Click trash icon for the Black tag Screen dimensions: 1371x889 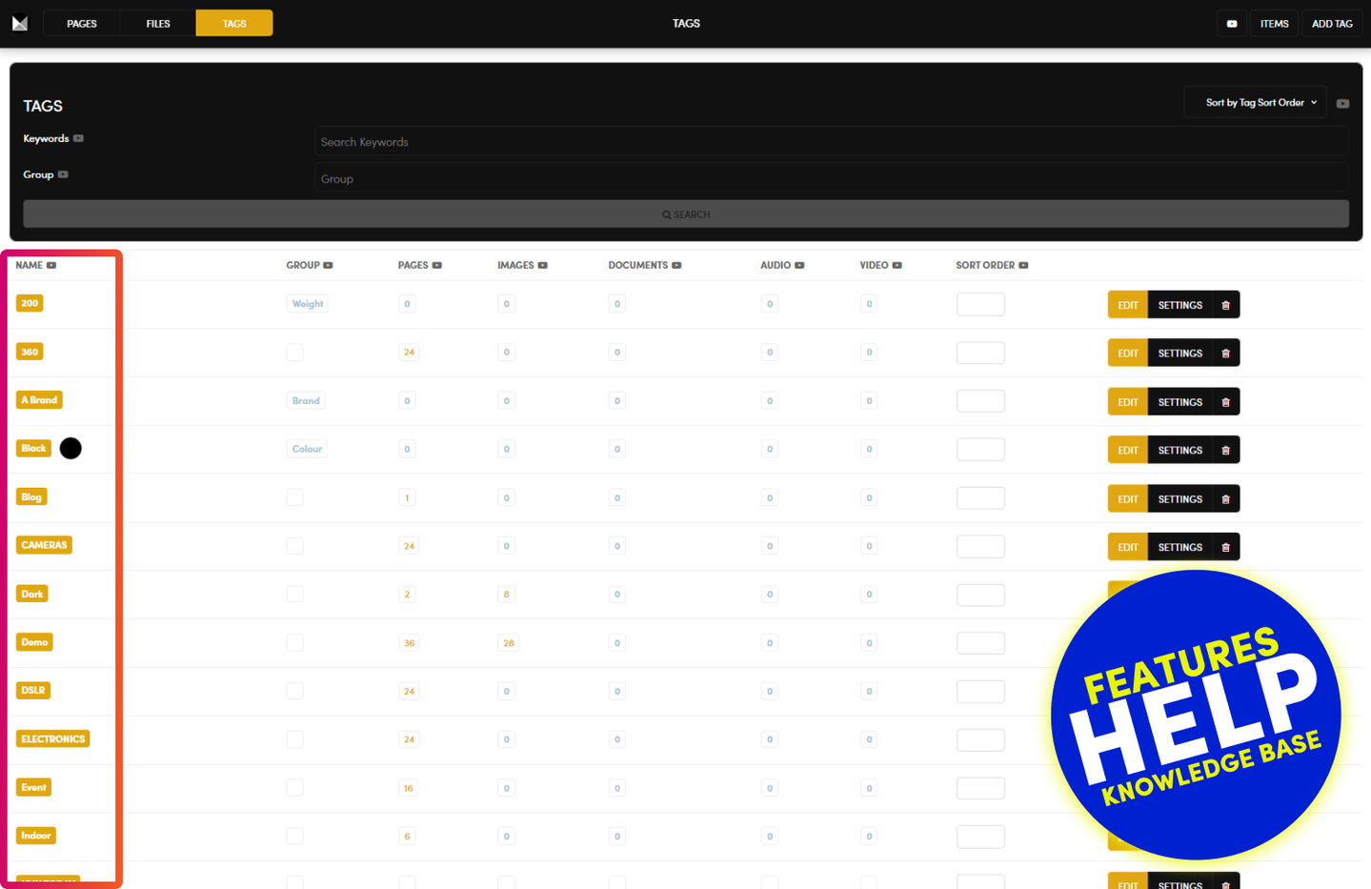coord(1225,451)
